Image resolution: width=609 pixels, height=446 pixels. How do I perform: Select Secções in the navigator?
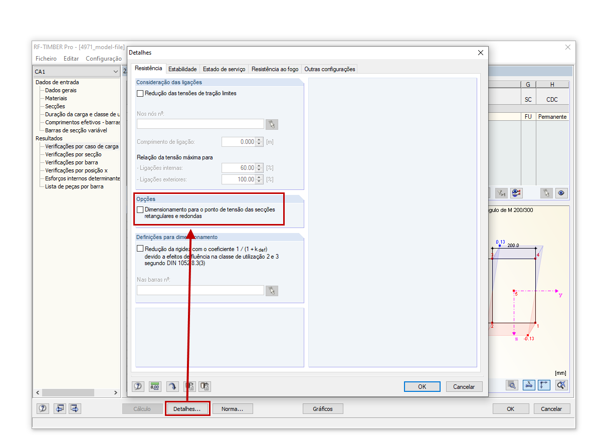click(x=55, y=106)
